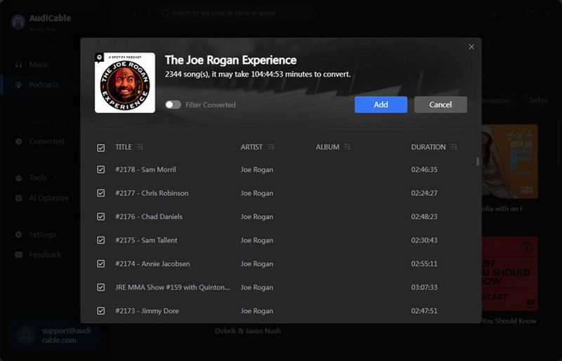The width and height of the screenshot is (562, 361).
Task: Click the Joe Rogan Experience cover thumbnail
Action: pyautogui.click(x=125, y=83)
